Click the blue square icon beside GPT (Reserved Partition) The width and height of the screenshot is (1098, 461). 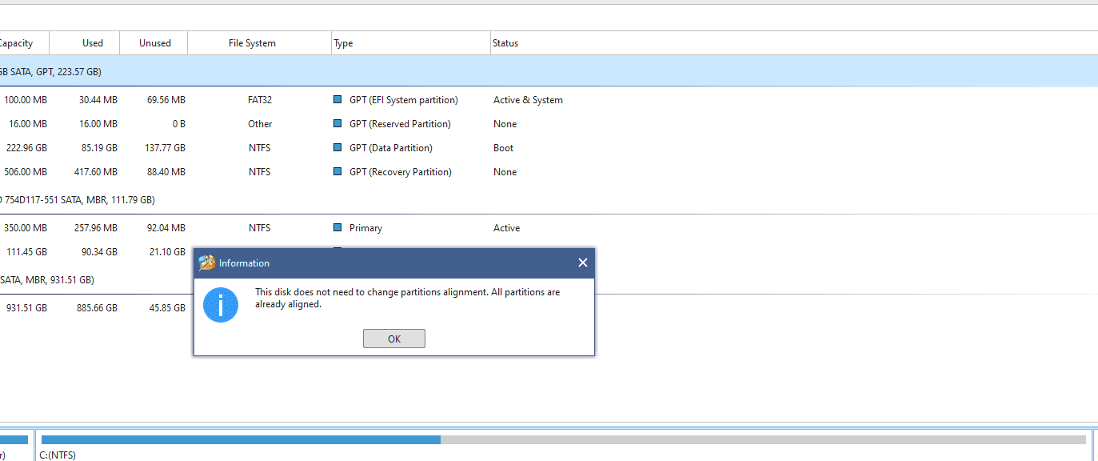(x=337, y=124)
